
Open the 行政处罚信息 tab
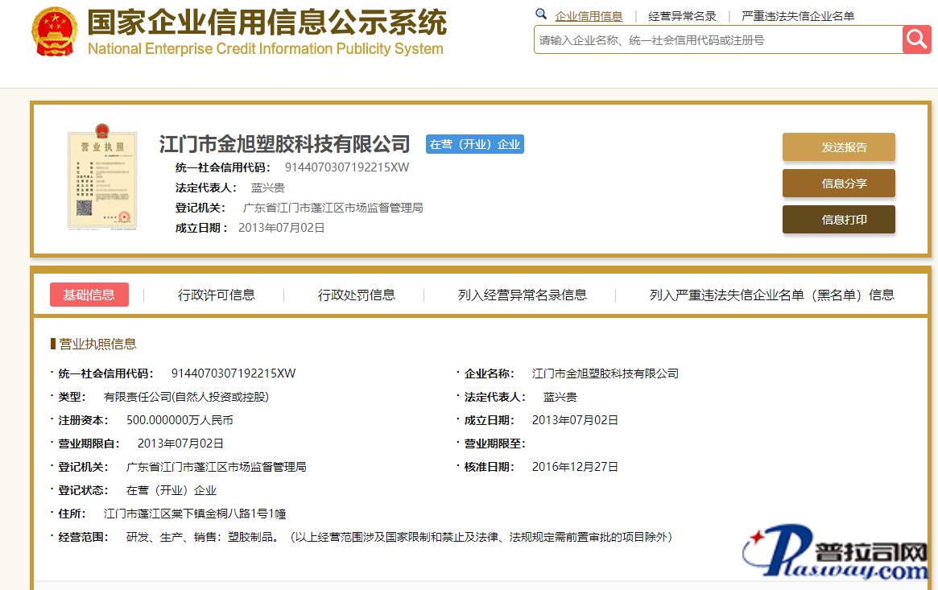[357, 295]
